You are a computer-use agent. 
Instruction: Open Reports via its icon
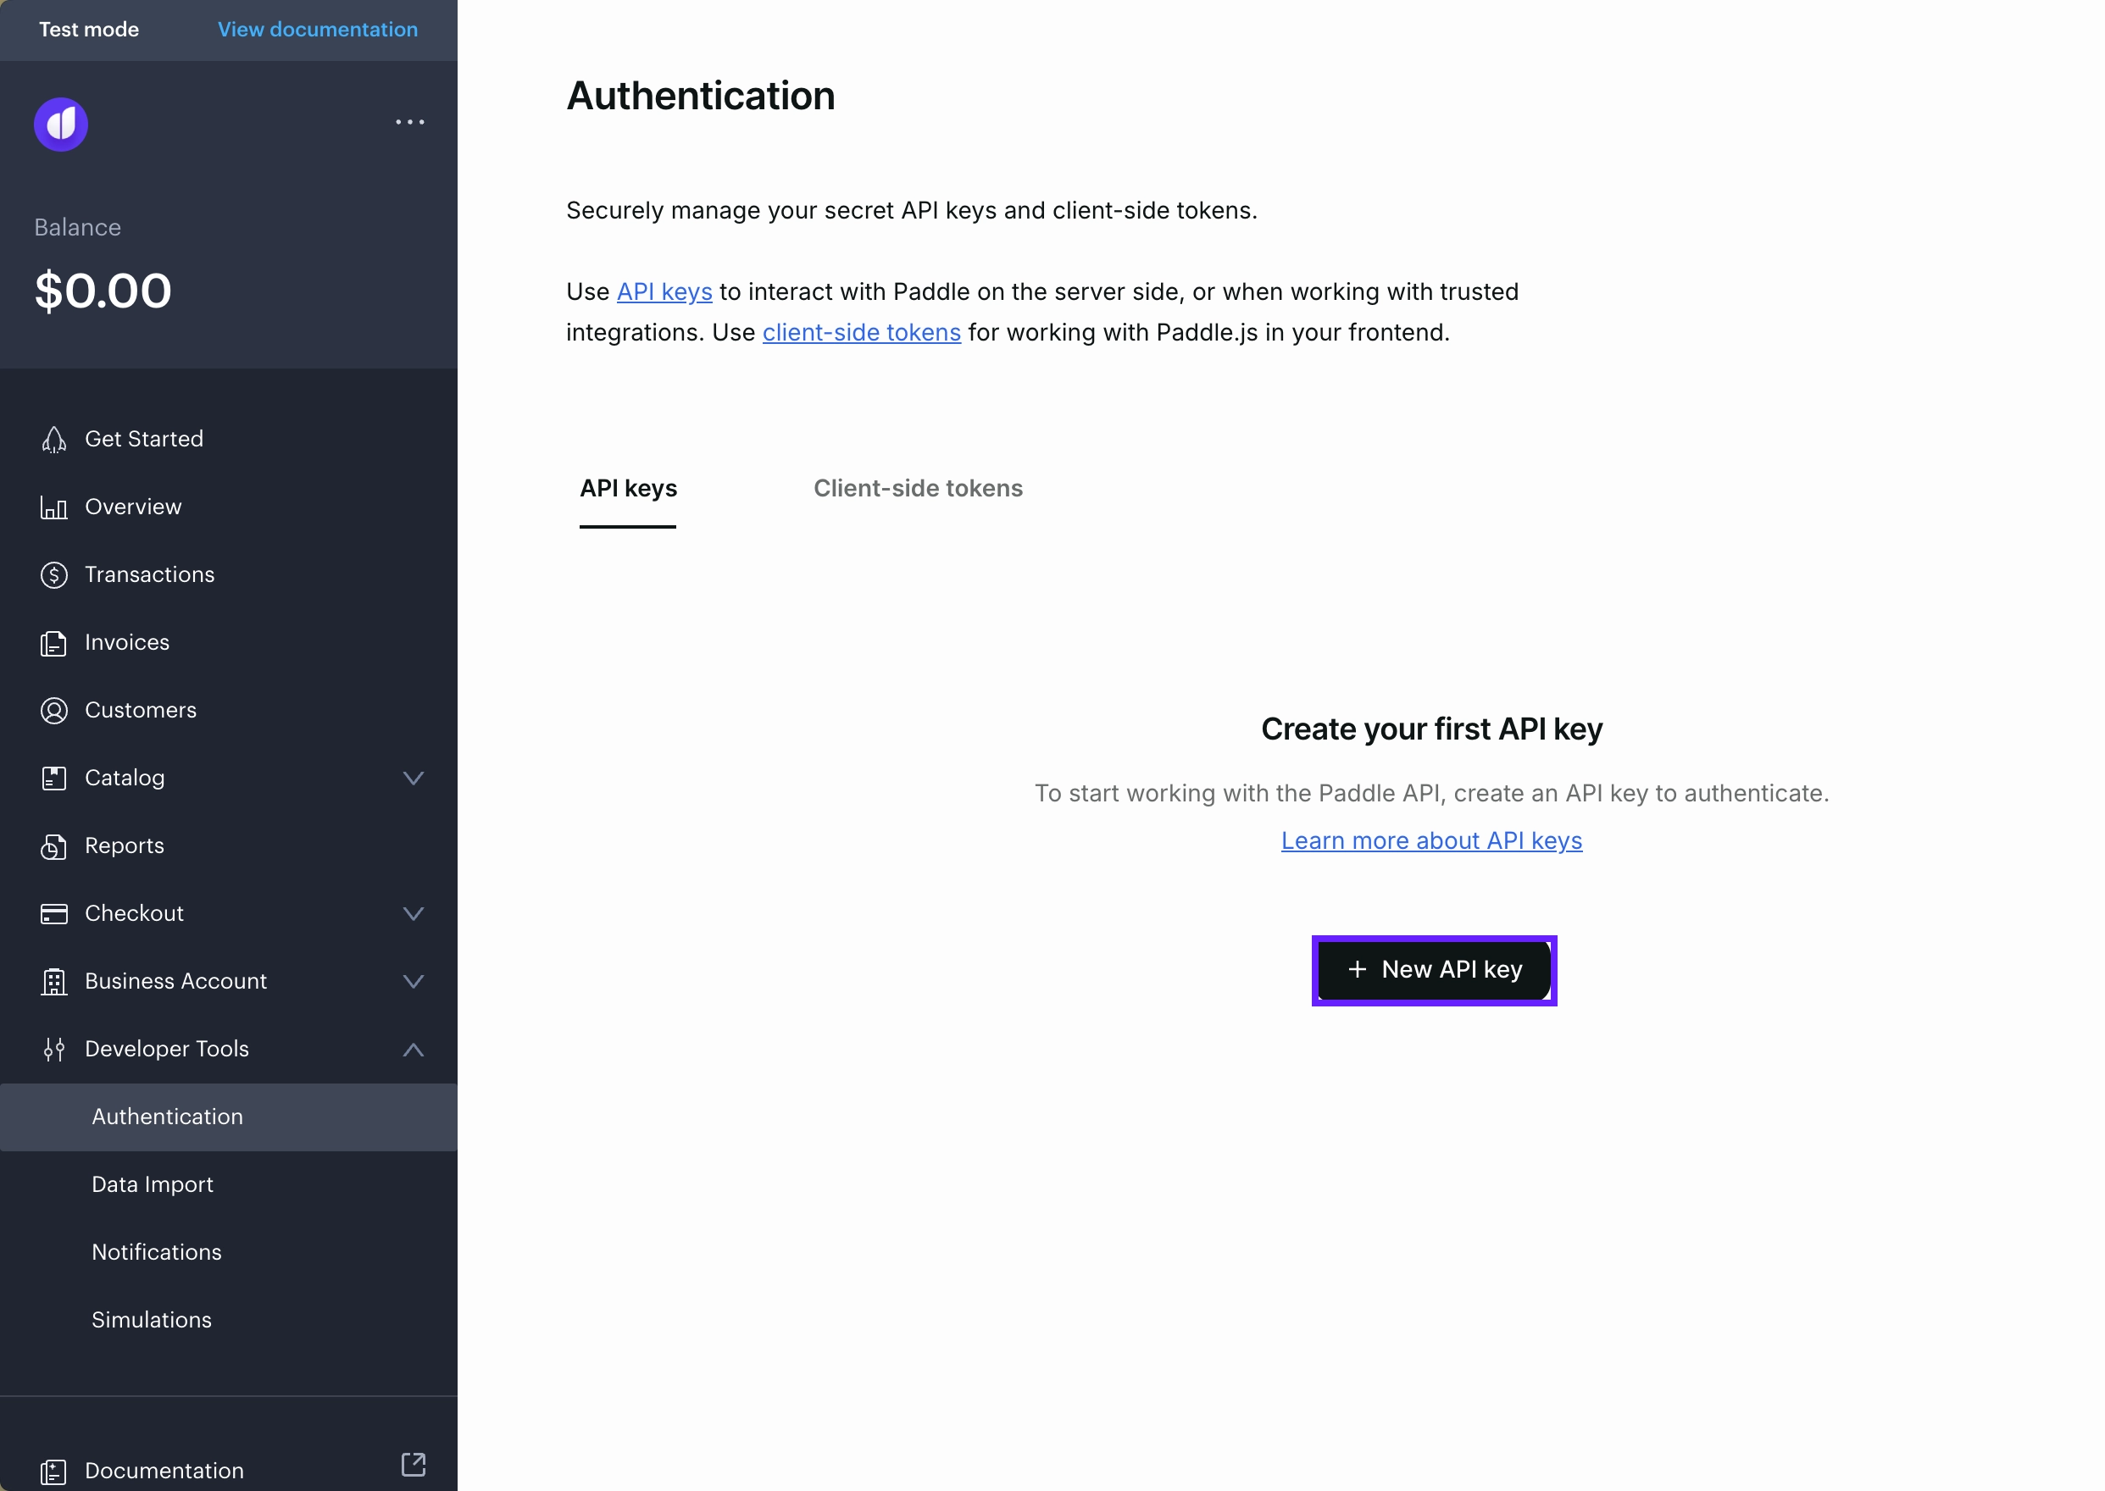(53, 845)
